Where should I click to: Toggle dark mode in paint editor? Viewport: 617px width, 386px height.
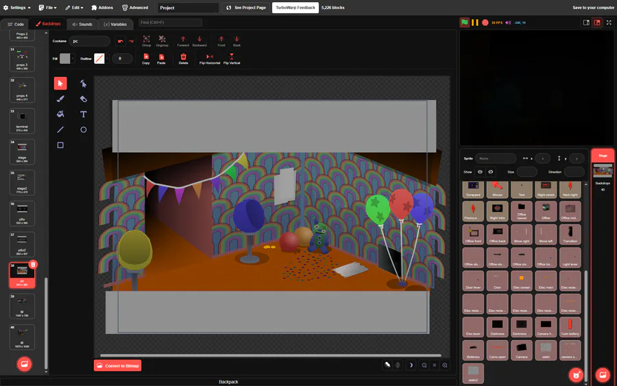point(411,365)
